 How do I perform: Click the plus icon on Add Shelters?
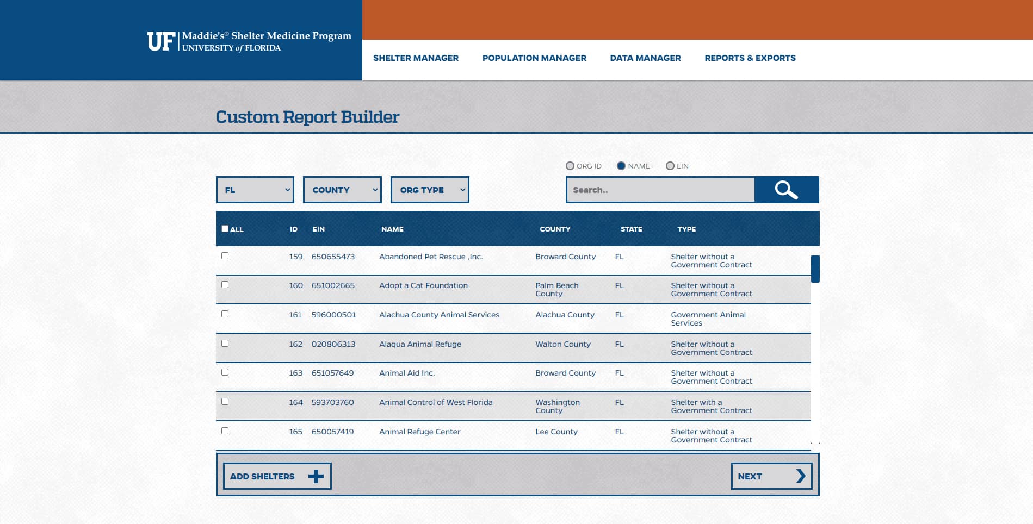(316, 477)
